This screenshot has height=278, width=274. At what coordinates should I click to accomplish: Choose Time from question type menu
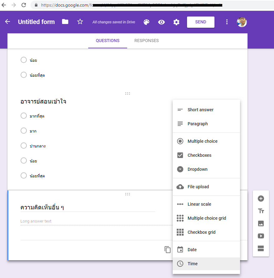coord(192,264)
